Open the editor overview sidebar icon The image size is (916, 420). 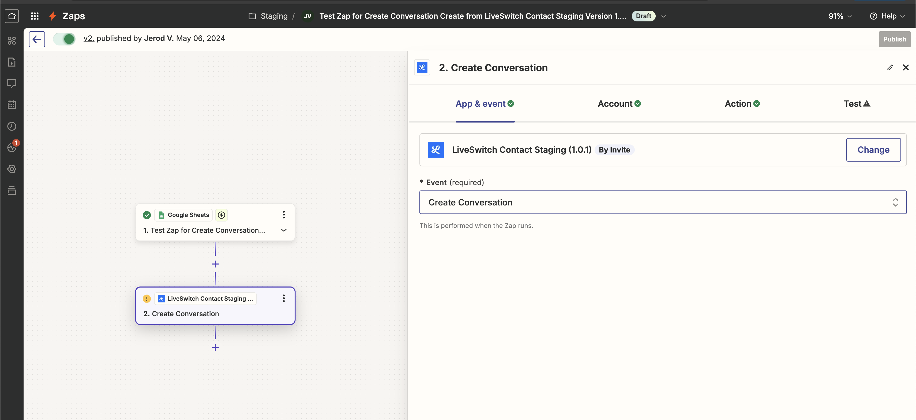(x=12, y=41)
